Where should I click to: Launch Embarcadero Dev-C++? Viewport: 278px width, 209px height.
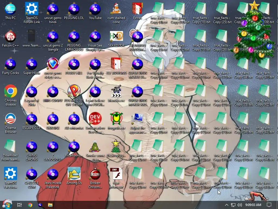coord(95,123)
